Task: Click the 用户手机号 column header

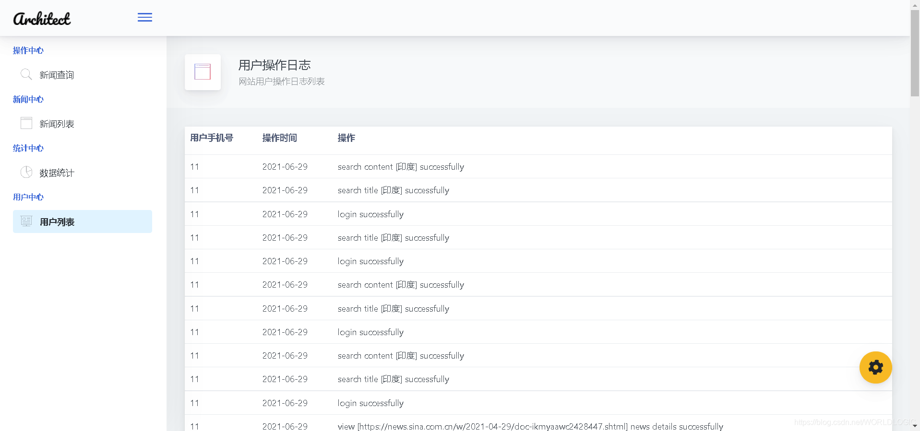Action: [212, 138]
